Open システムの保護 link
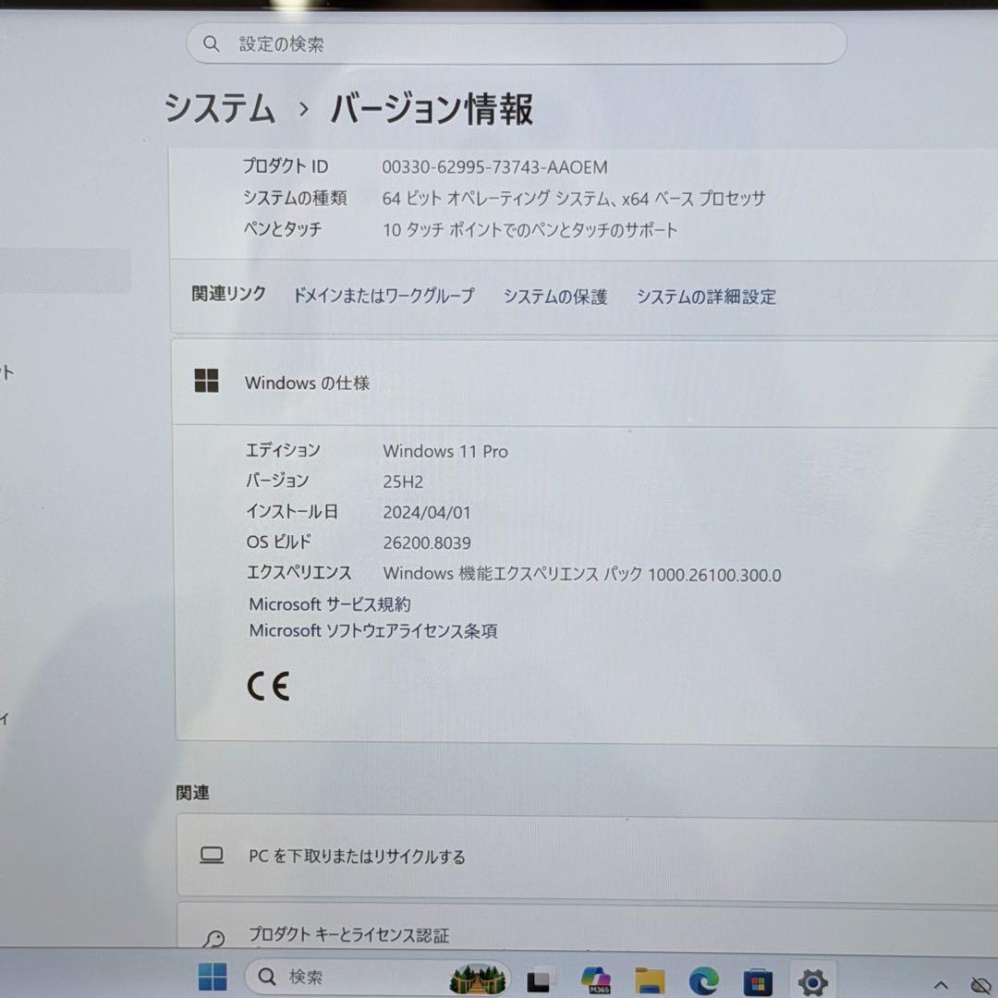This screenshot has width=998, height=998. point(555,297)
